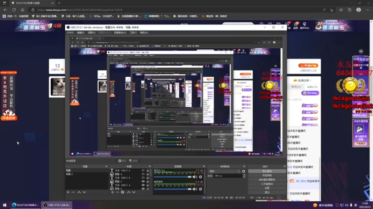The width and height of the screenshot is (373, 209).
Task: Move scene up with the up arrow in Scenes panel
Action: click(x=79, y=192)
